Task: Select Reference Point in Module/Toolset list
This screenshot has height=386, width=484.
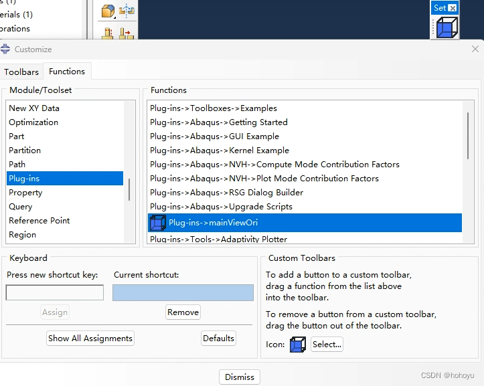Action: (x=65, y=221)
